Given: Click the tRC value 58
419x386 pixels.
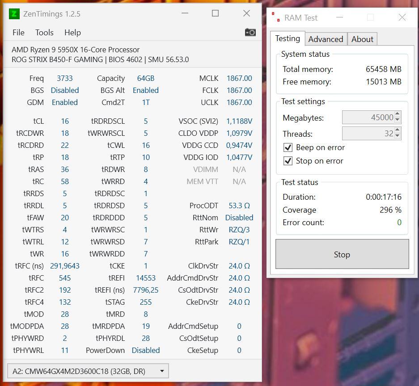Looking at the screenshot, I should point(65,181).
